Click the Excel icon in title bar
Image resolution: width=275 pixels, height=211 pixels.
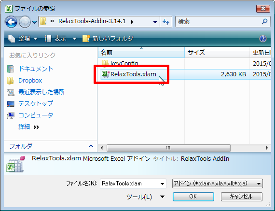pos(9,8)
